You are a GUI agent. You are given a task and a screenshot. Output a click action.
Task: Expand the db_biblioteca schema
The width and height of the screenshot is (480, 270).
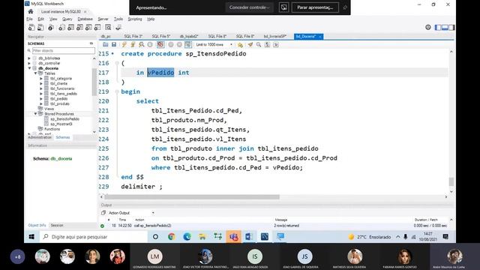(x=29, y=58)
